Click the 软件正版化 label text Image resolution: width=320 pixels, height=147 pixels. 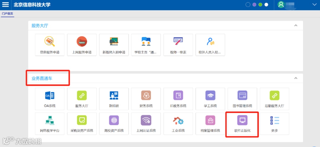242,131
